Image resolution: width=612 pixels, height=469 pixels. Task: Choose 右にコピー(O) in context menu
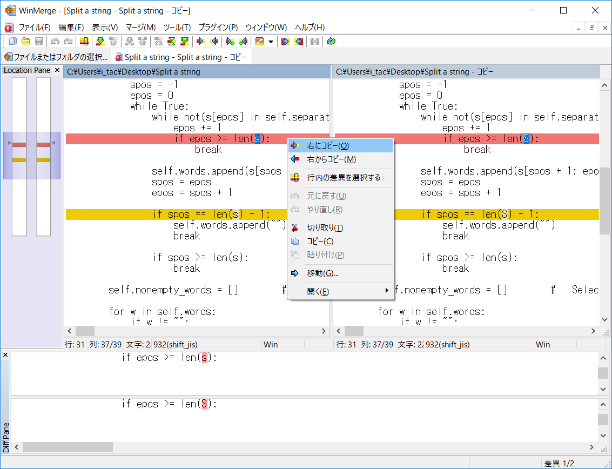click(340, 146)
